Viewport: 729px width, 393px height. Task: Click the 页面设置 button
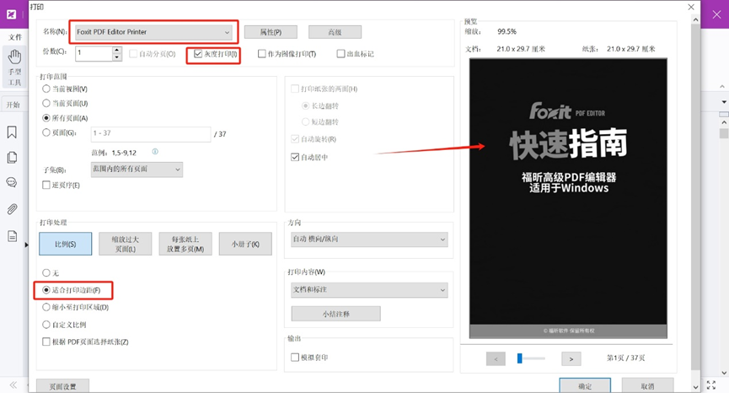pyautogui.click(x=62, y=386)
